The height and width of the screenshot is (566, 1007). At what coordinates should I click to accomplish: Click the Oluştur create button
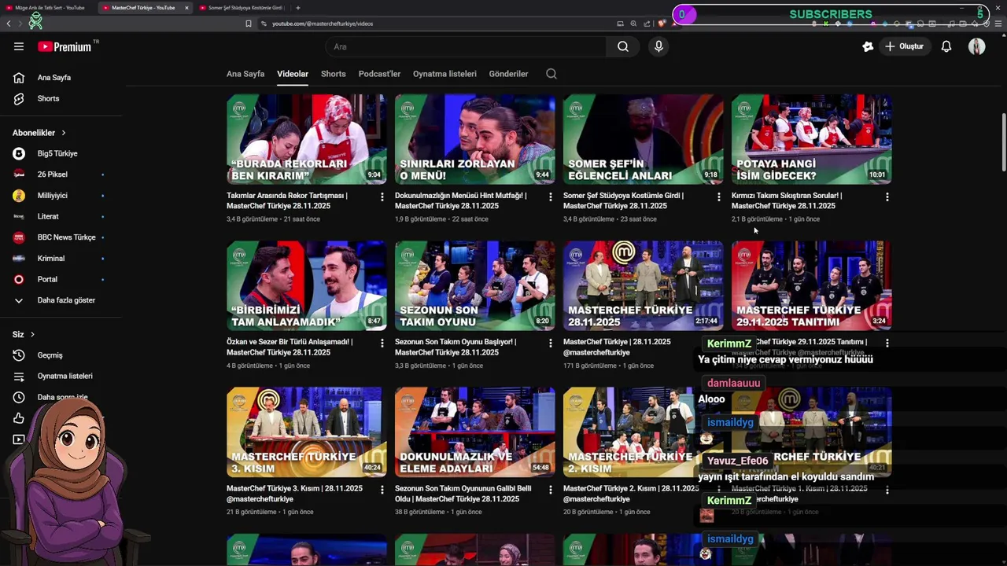click(905, 46)
